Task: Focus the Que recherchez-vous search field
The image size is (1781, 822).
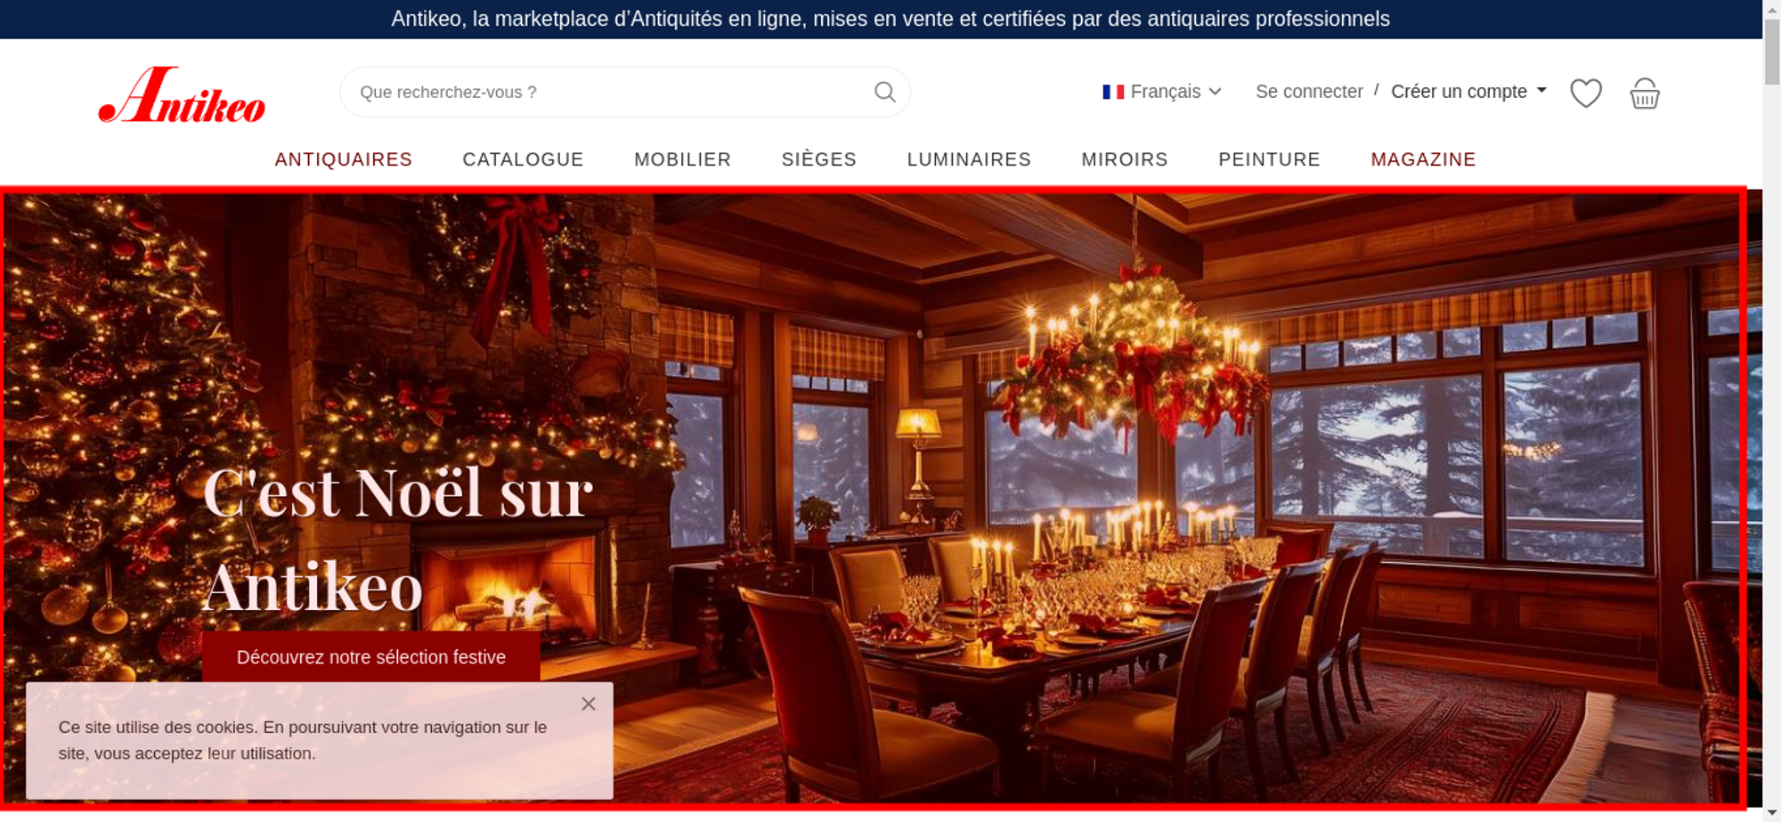Action: click(614, 92)
